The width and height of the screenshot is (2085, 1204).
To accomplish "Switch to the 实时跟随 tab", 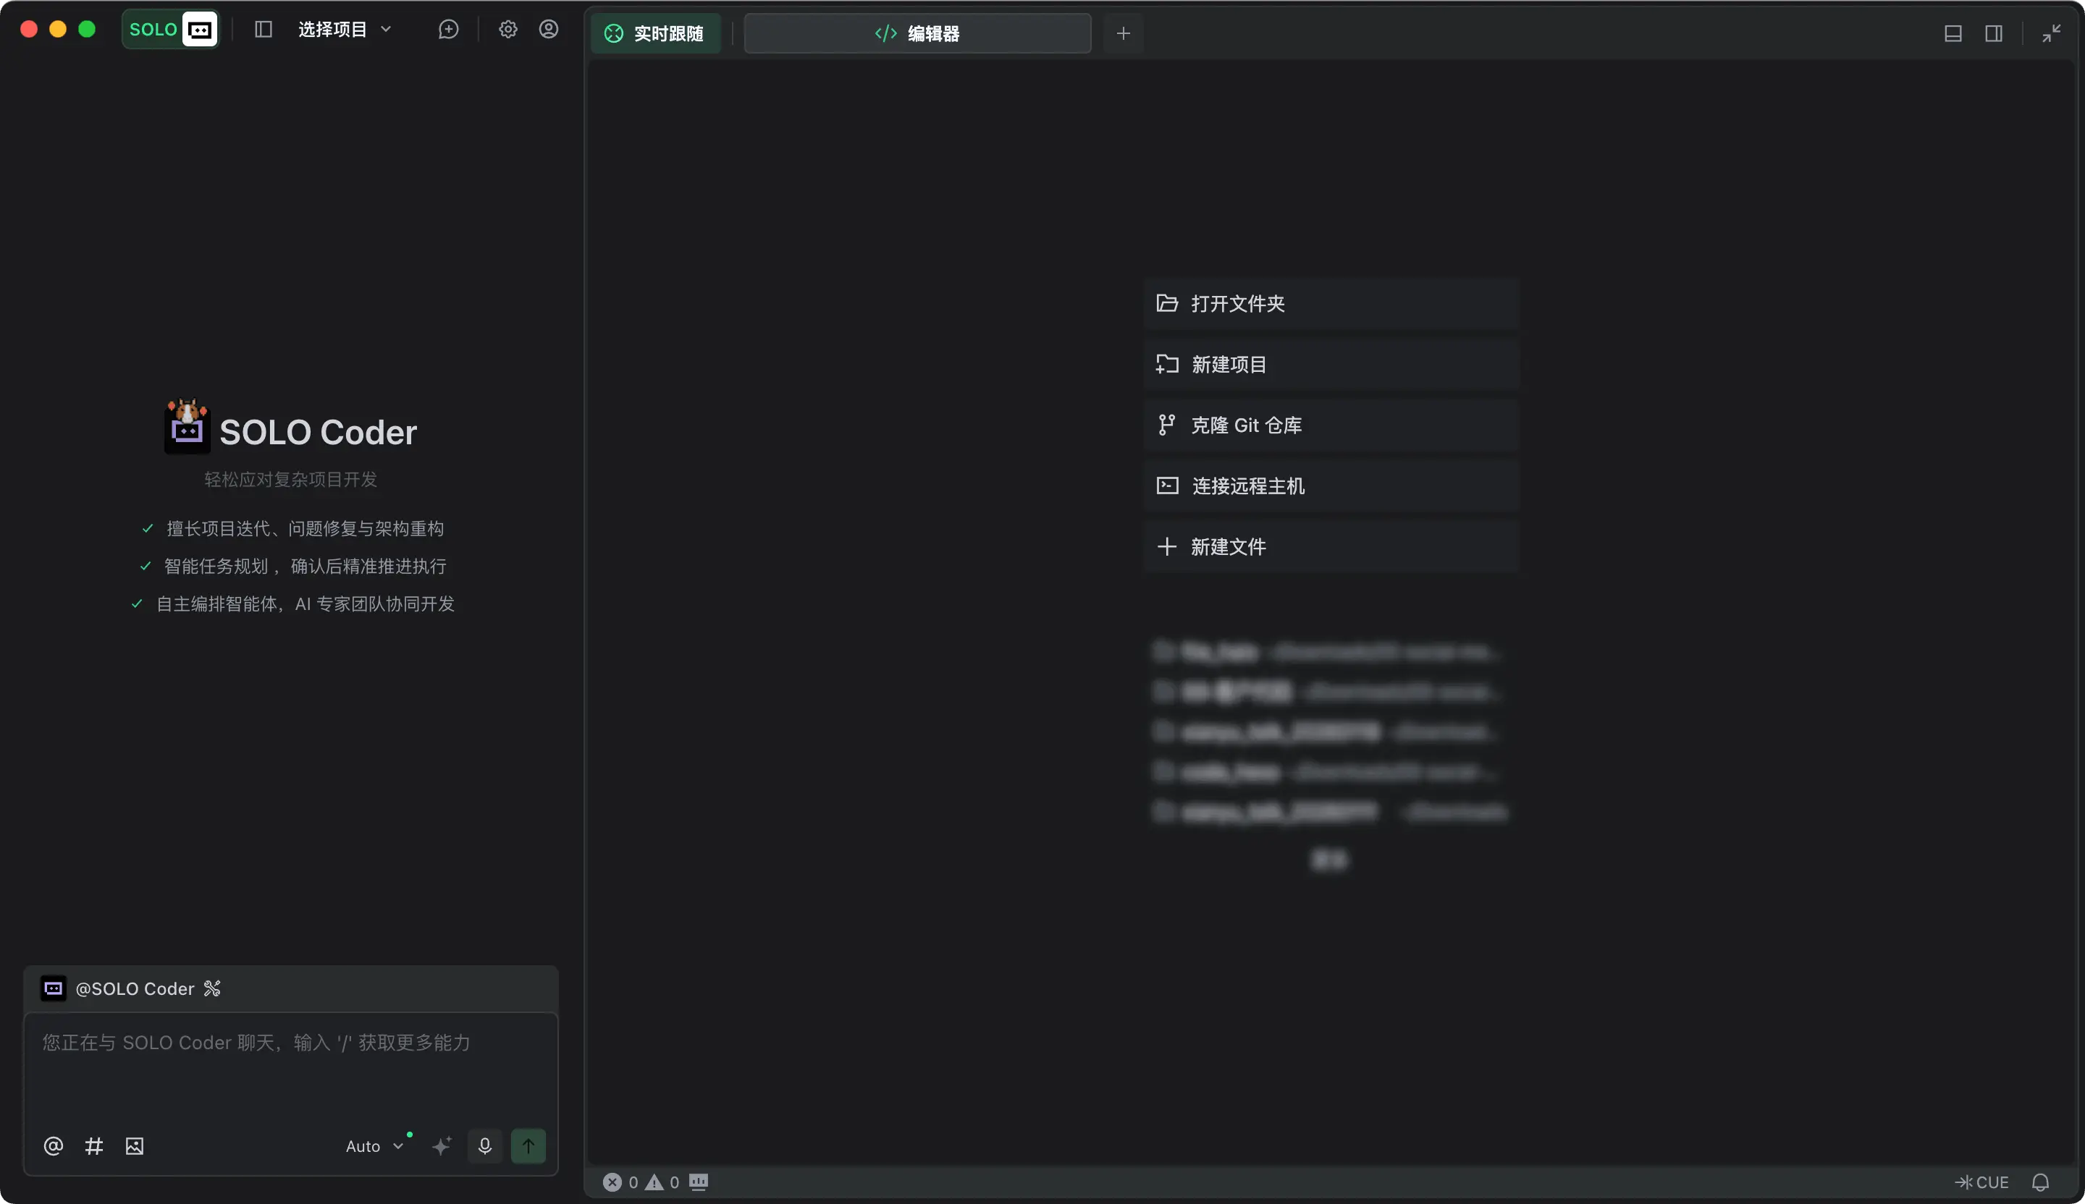I will click(x=655, y=33).
